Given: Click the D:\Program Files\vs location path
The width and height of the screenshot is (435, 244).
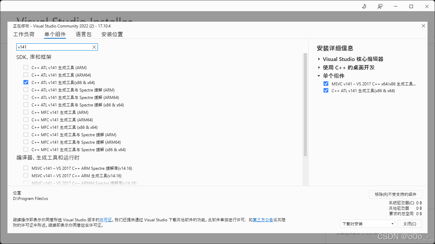Looking at the screenshot, I should tap(30, 199).
